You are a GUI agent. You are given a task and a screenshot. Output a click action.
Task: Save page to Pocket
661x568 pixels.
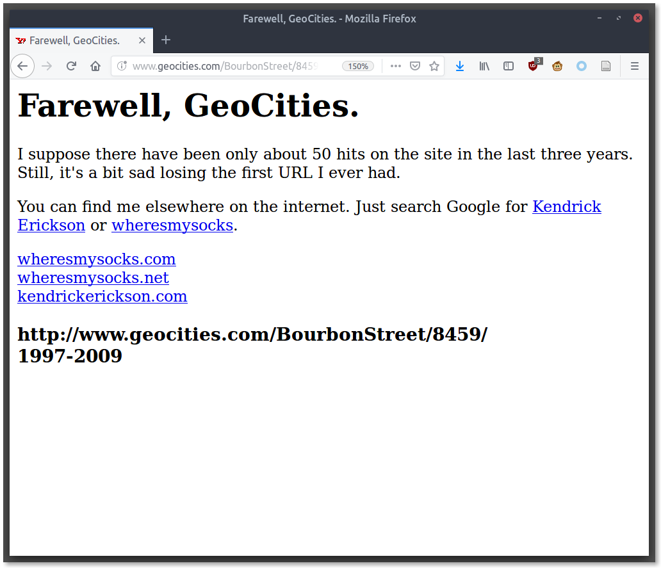click(415, 66)
